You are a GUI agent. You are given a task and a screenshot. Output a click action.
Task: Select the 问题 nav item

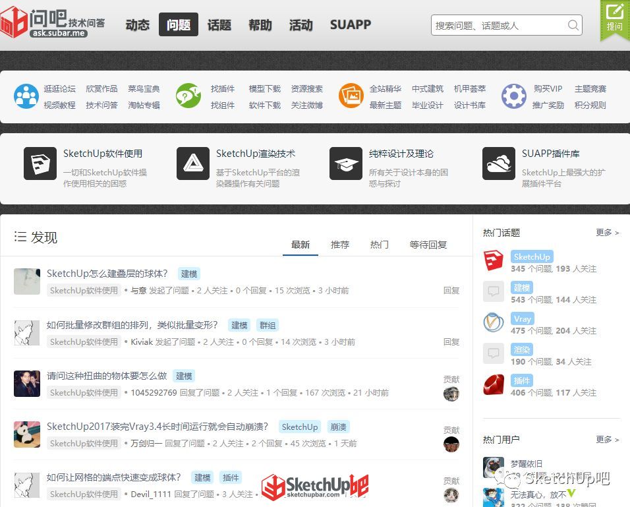coord(179,25)
